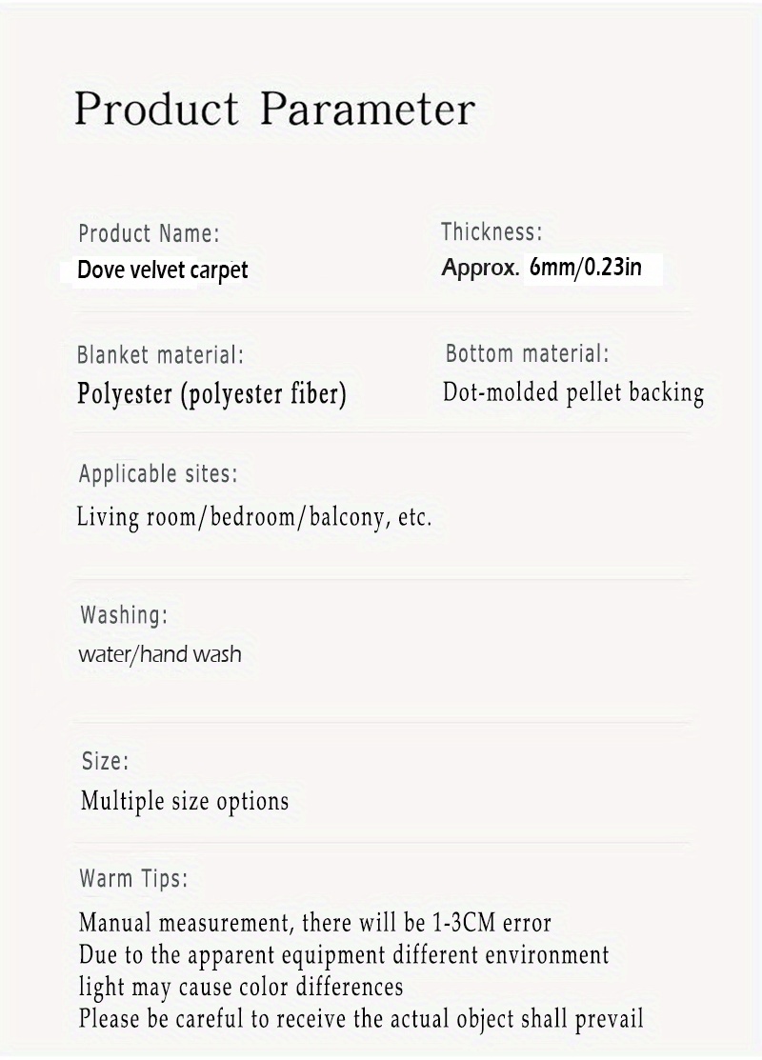
Task: Click the Polyester (polyester fiber) text
Action: pyautogui.click(x=211, y=393)
